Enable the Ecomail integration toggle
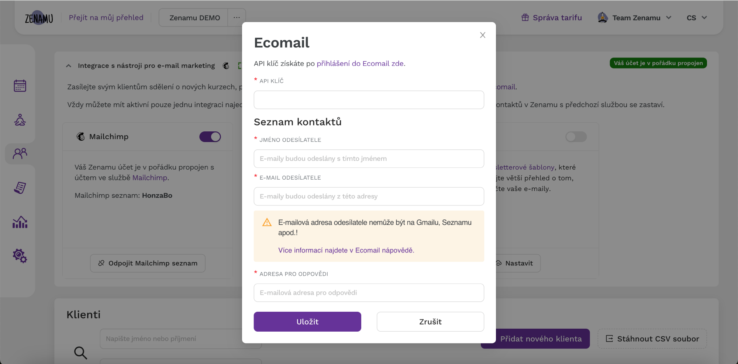Image resolution: width=738 pixels, height=364 pixels. [x=576, y=137]
